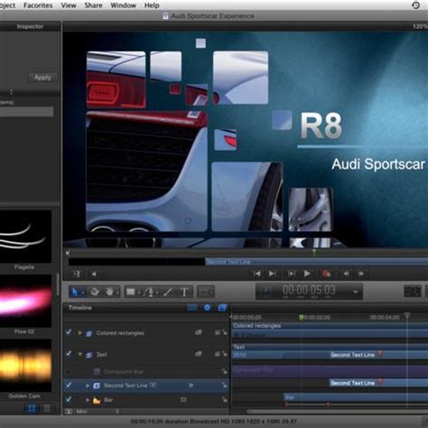
Task: Select the 3D Transform tool
Action: [x=95, y=292]
